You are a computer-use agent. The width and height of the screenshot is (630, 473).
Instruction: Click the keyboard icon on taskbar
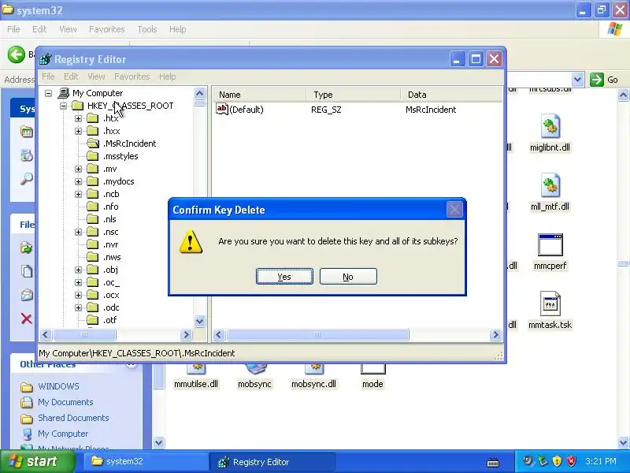click(493, 463)
